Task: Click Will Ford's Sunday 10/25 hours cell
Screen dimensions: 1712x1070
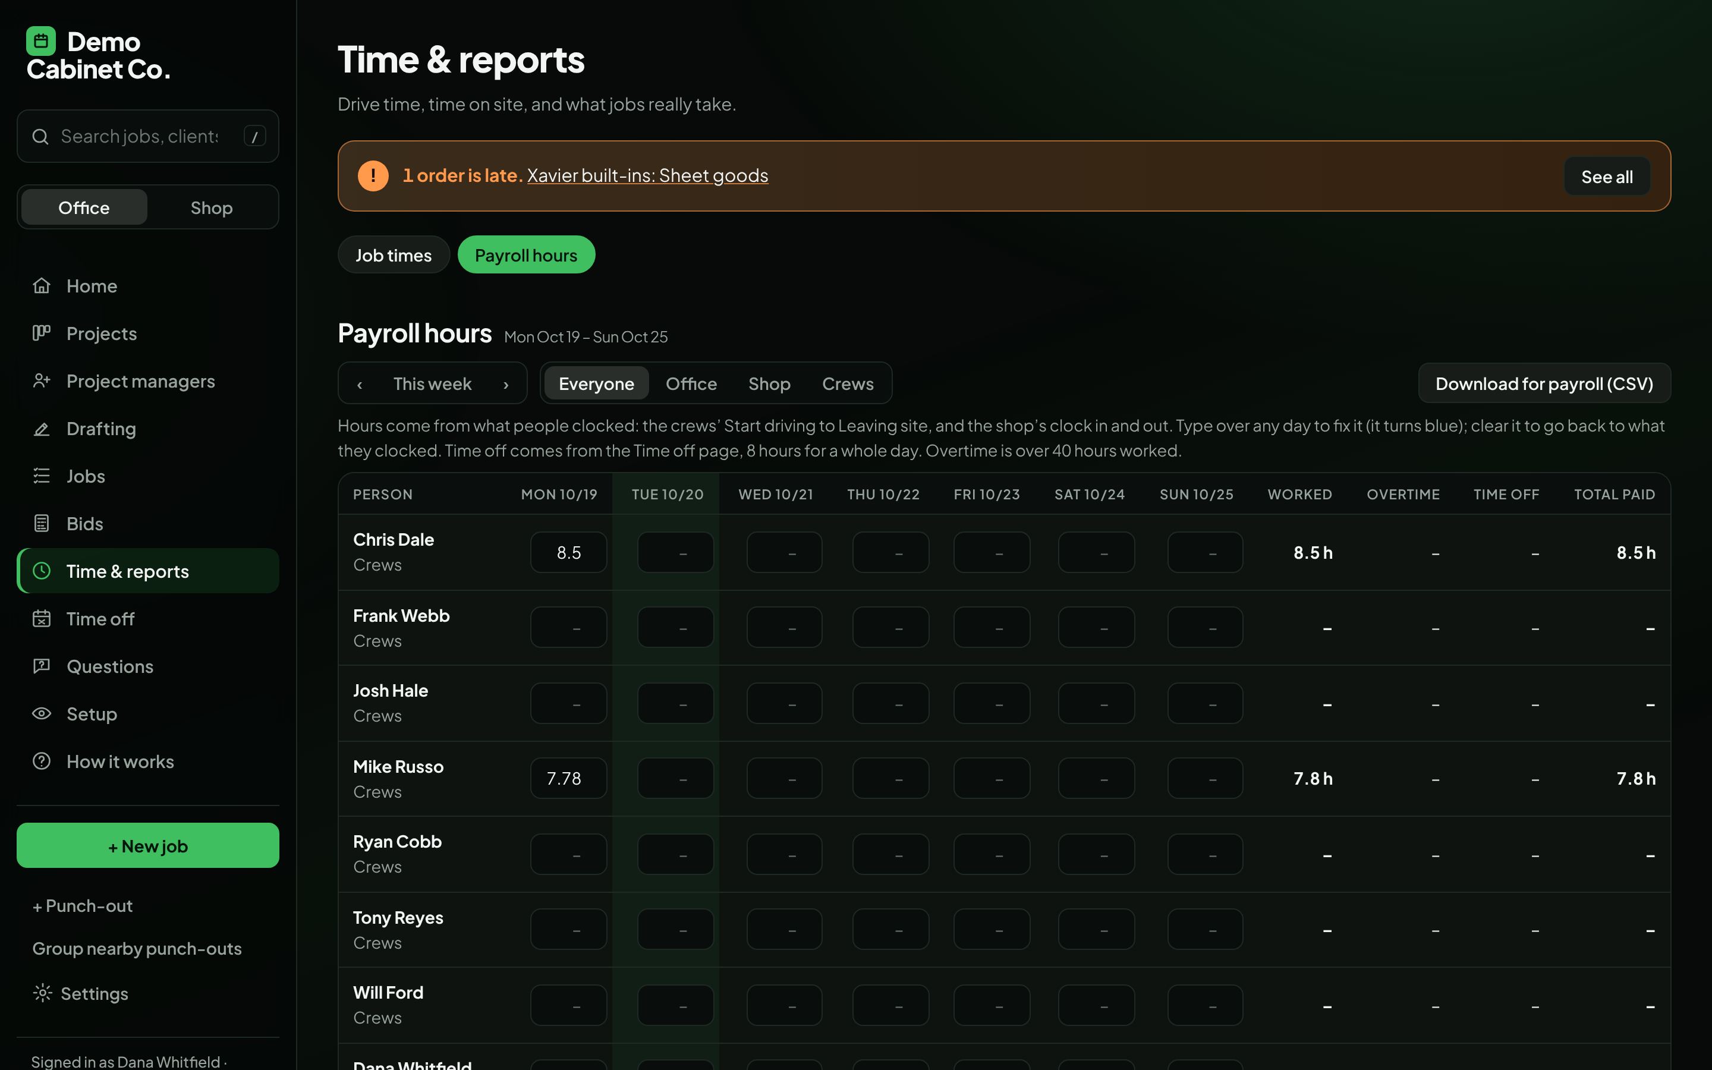Action: pyautogui.click(x=1206, y=1005)
